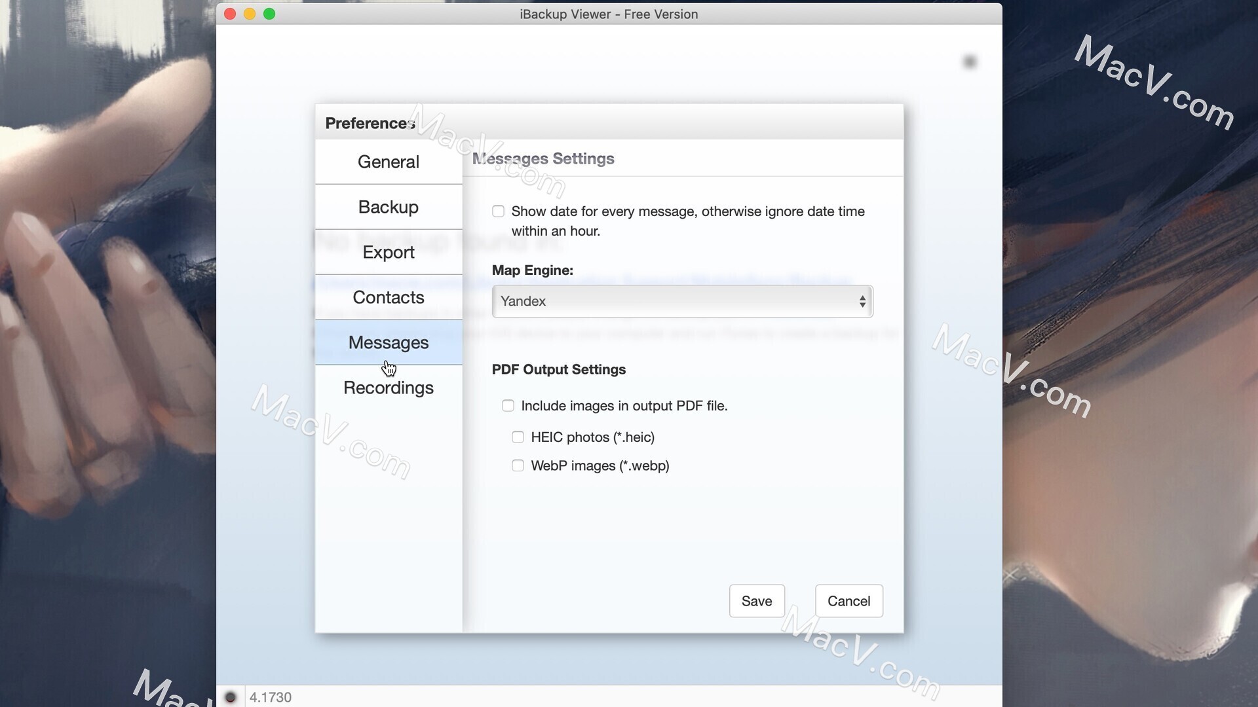Check the WebP images (*.webp) option

tap(518, 465)
